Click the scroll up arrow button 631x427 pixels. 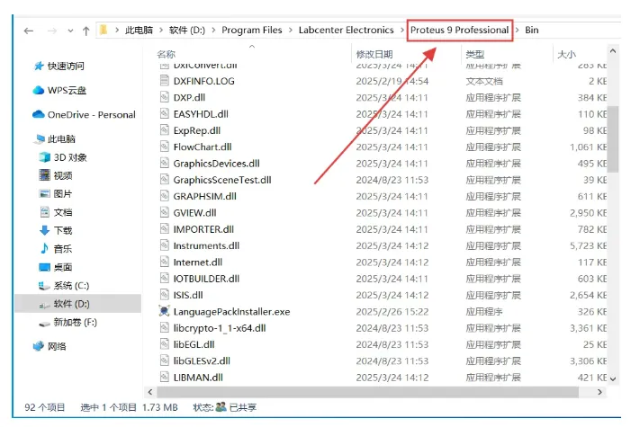[x=613, y=51]
